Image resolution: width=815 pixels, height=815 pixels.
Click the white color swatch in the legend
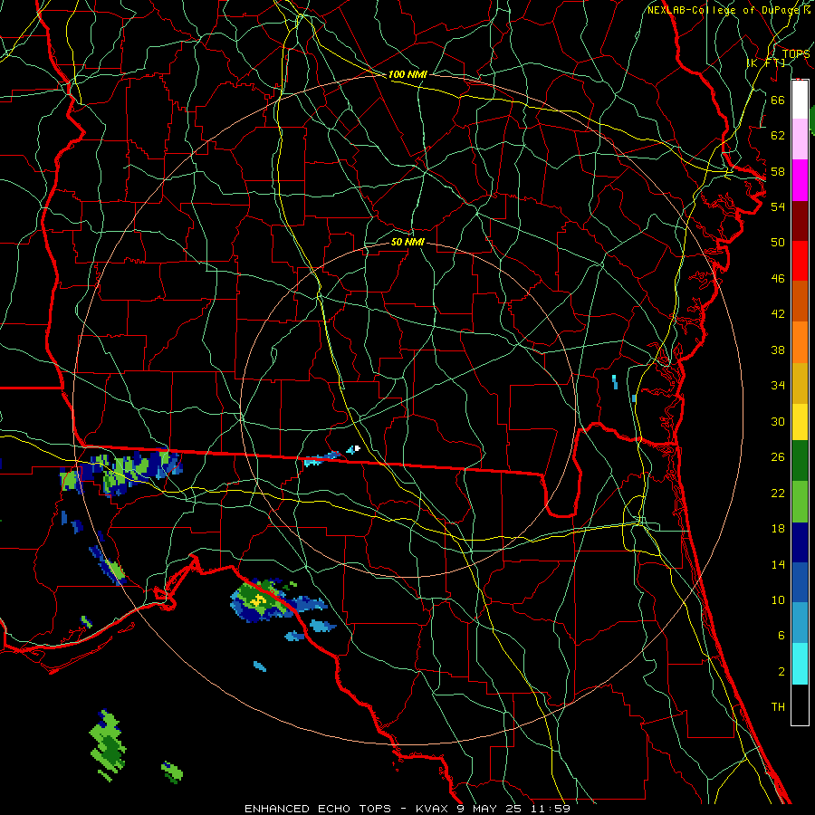pyautogui.click(x=800, y=100)
